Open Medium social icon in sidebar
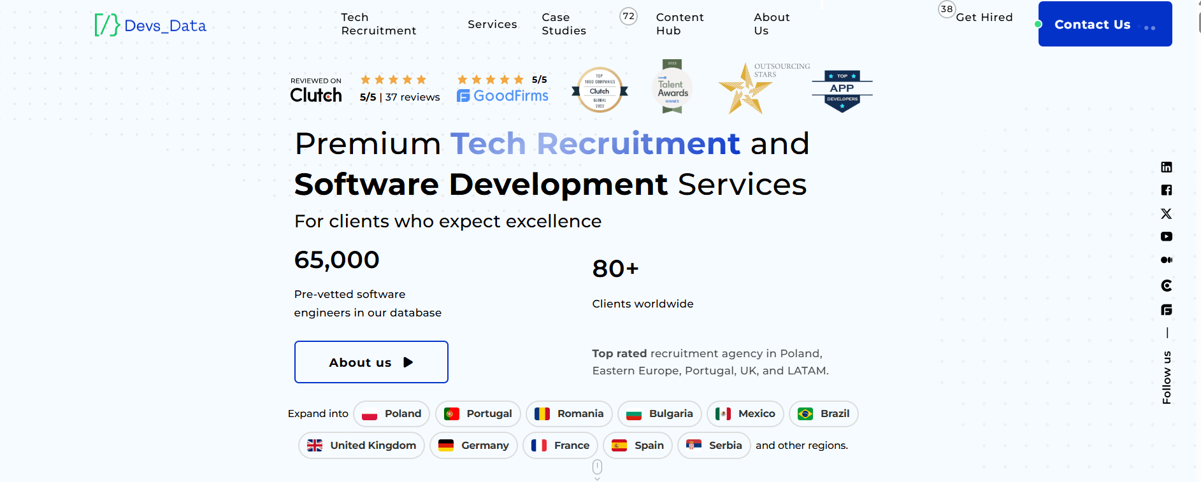The width and height of the screenshot is (1201, 482). 1167,260
